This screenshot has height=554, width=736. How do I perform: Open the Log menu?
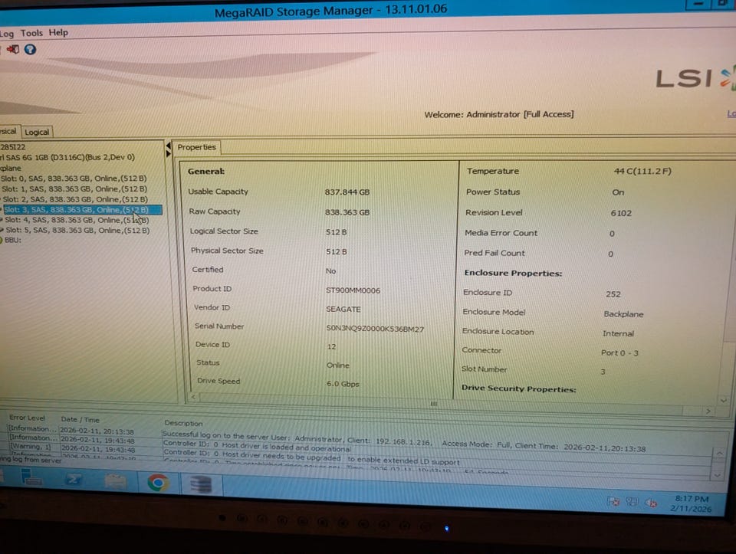7,33
